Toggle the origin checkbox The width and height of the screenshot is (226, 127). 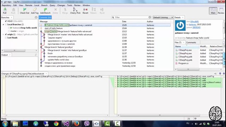(x=6, y=35)
